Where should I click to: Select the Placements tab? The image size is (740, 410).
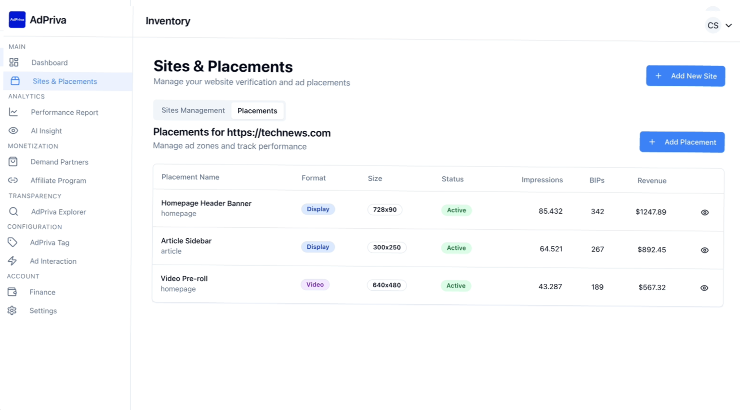pyautogui.click(x=257, y=111)
